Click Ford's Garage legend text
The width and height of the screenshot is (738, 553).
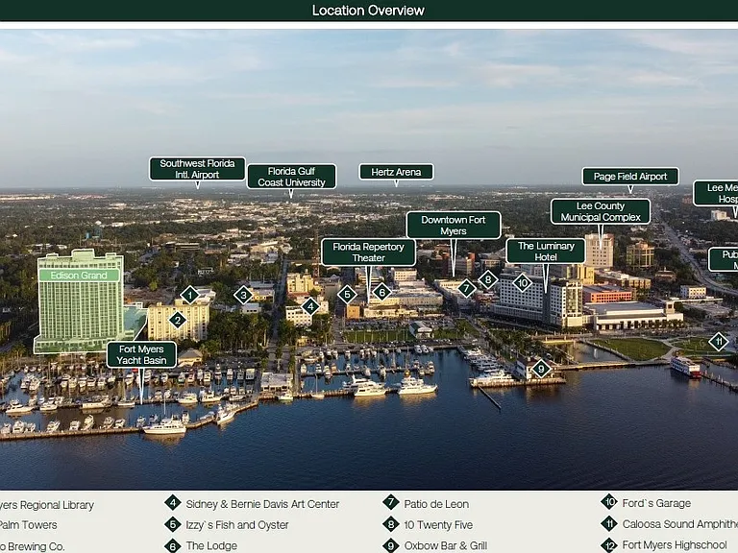tap(656, 503)
